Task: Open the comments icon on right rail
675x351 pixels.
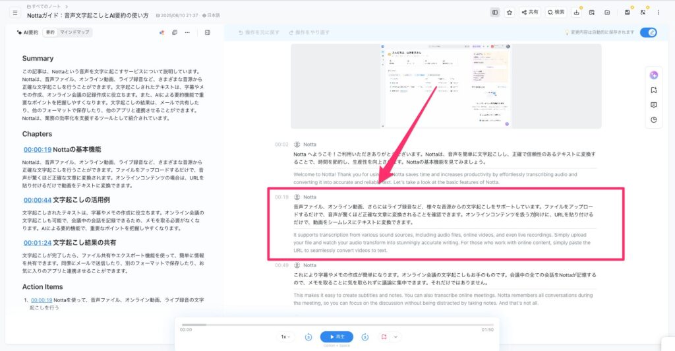Action: click(x=653, y=105)
